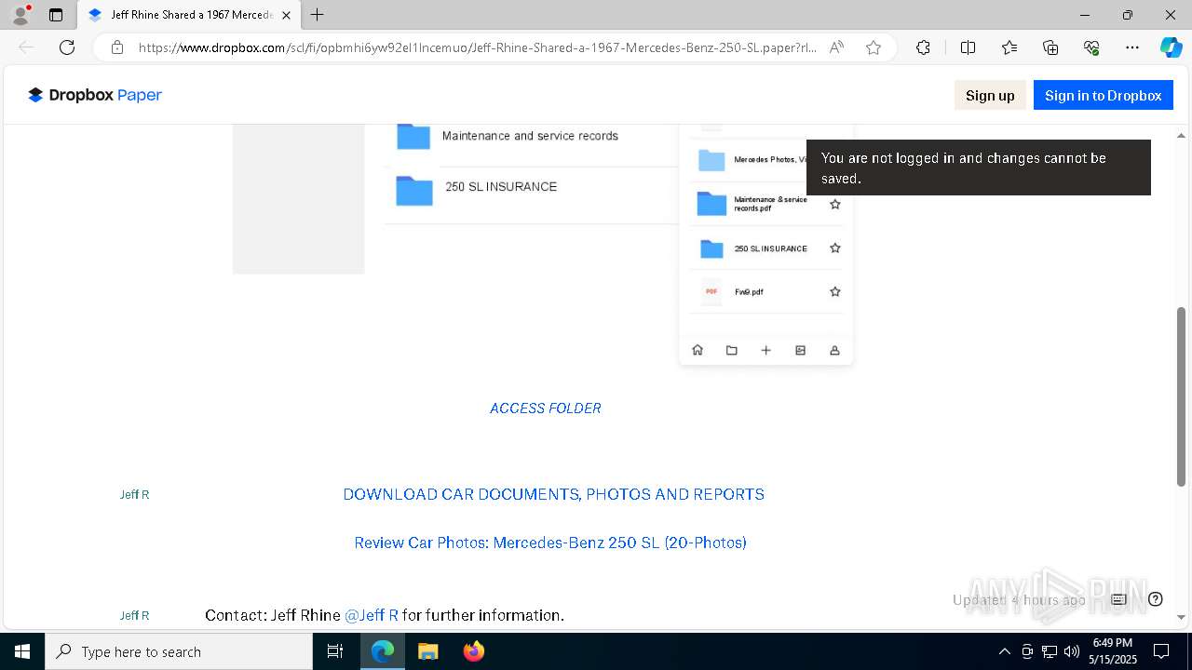Open Microsoft Edge from taskbar
Screen dimensions: 1192x670
pyautogui.click(x=383, y=651)
